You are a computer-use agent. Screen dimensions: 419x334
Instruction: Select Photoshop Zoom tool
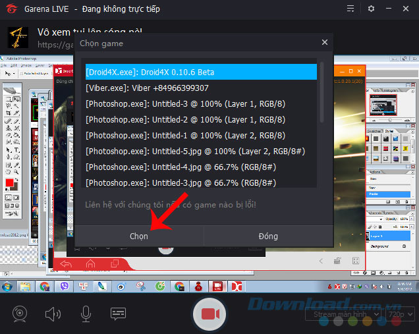16,172
